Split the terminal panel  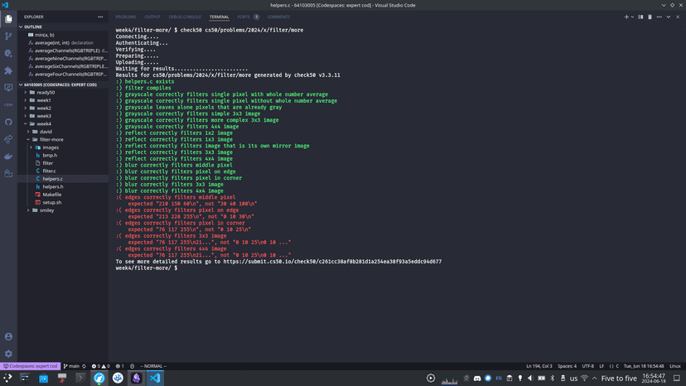pyautogui.click(x=640, y=17)
